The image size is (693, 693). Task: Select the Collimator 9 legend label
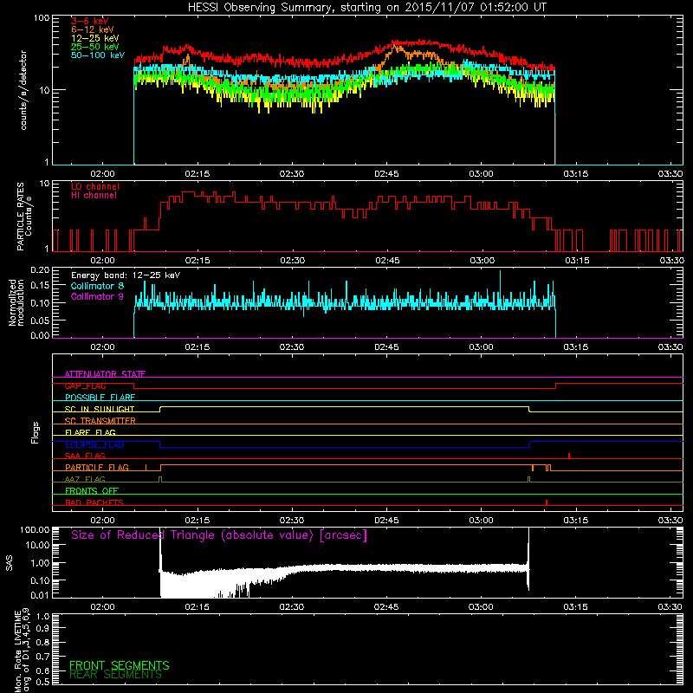[x=97, y=296]
